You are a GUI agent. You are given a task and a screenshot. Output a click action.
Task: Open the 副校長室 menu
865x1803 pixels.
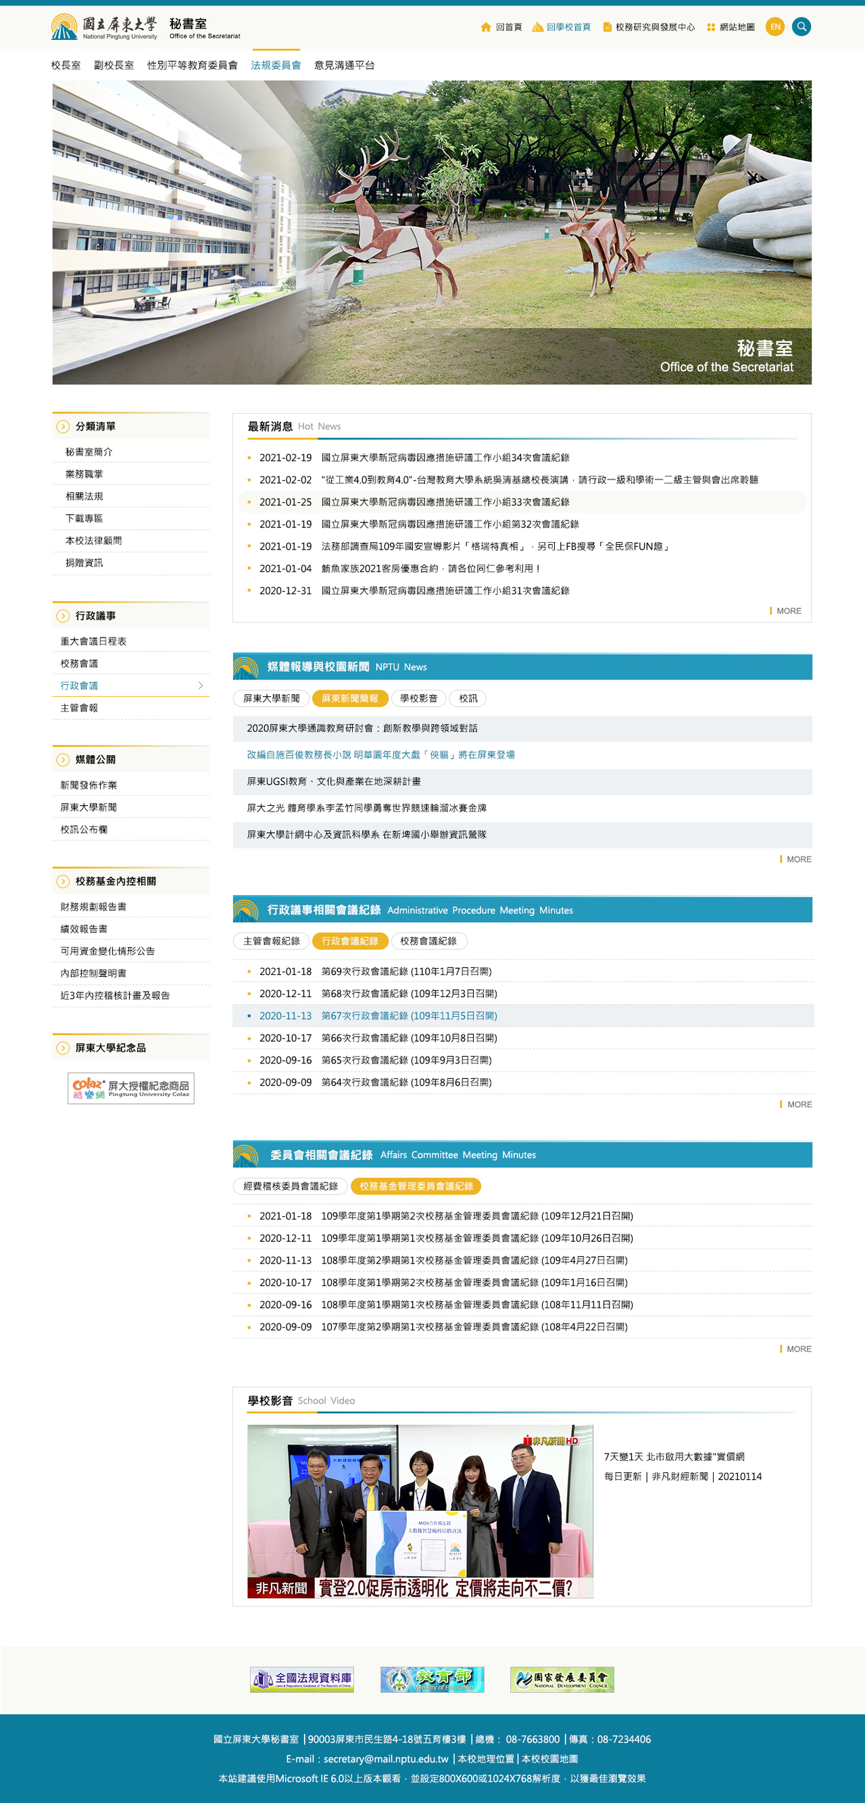pyautogui.click(x=114, y=65)
